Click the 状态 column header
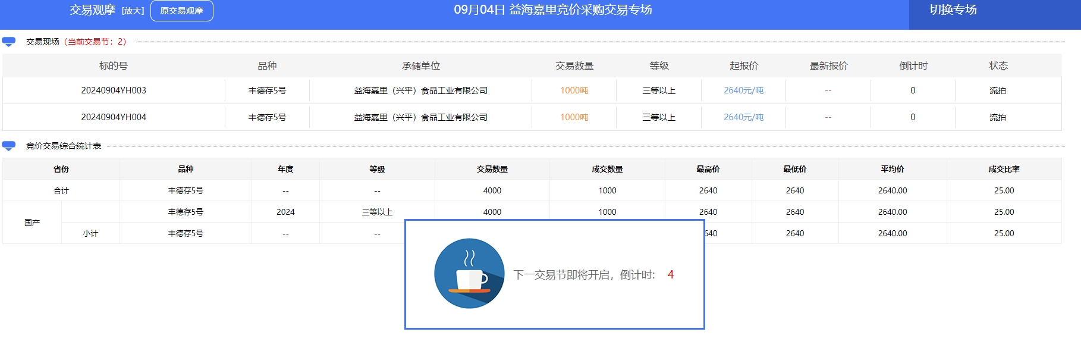 pyautogui.click(x=998, y=65)
